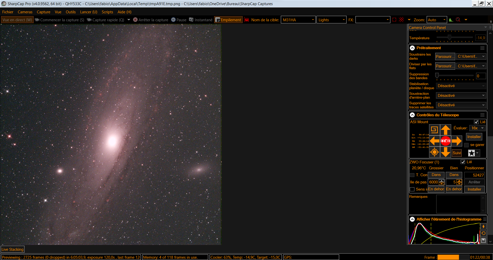This screenshot has width=493, height=260.
Task: Toggle the red square selection area icon
Action: 394,20
